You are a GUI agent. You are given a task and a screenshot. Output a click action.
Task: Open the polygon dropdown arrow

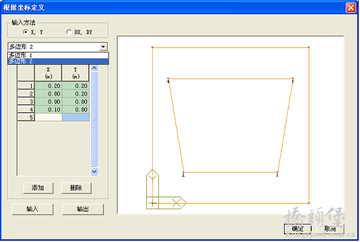point(103,47)
